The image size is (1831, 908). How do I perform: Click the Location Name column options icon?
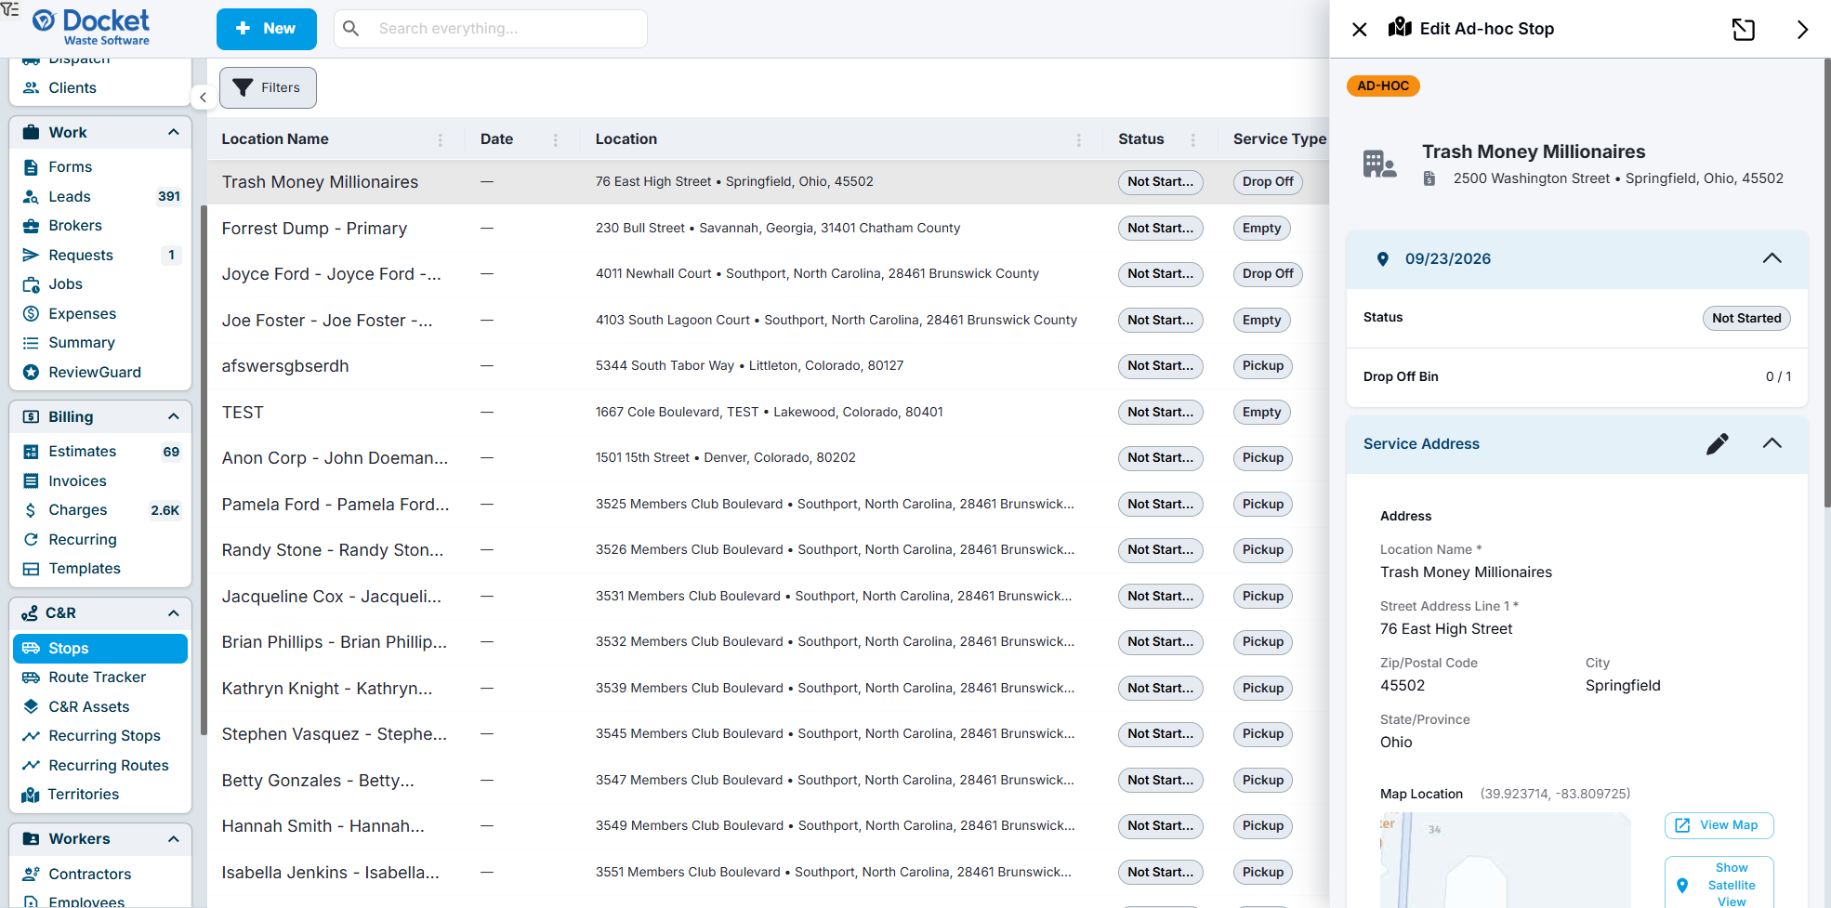441,139
